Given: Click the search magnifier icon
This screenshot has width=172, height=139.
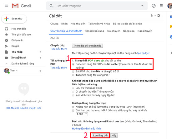Looking at the screenshot, I should (51, 6).
